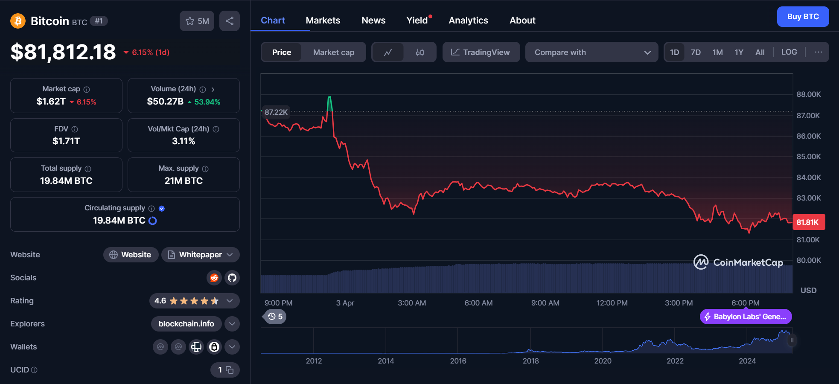Click the Buy BTC button
839x384 pixels.
point(803,17)
